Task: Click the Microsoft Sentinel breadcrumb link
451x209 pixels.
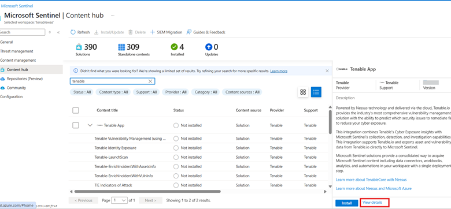Action: click(x=17, y=6)
